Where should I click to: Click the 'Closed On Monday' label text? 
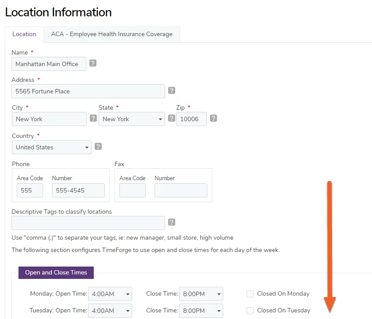point(283,294)
